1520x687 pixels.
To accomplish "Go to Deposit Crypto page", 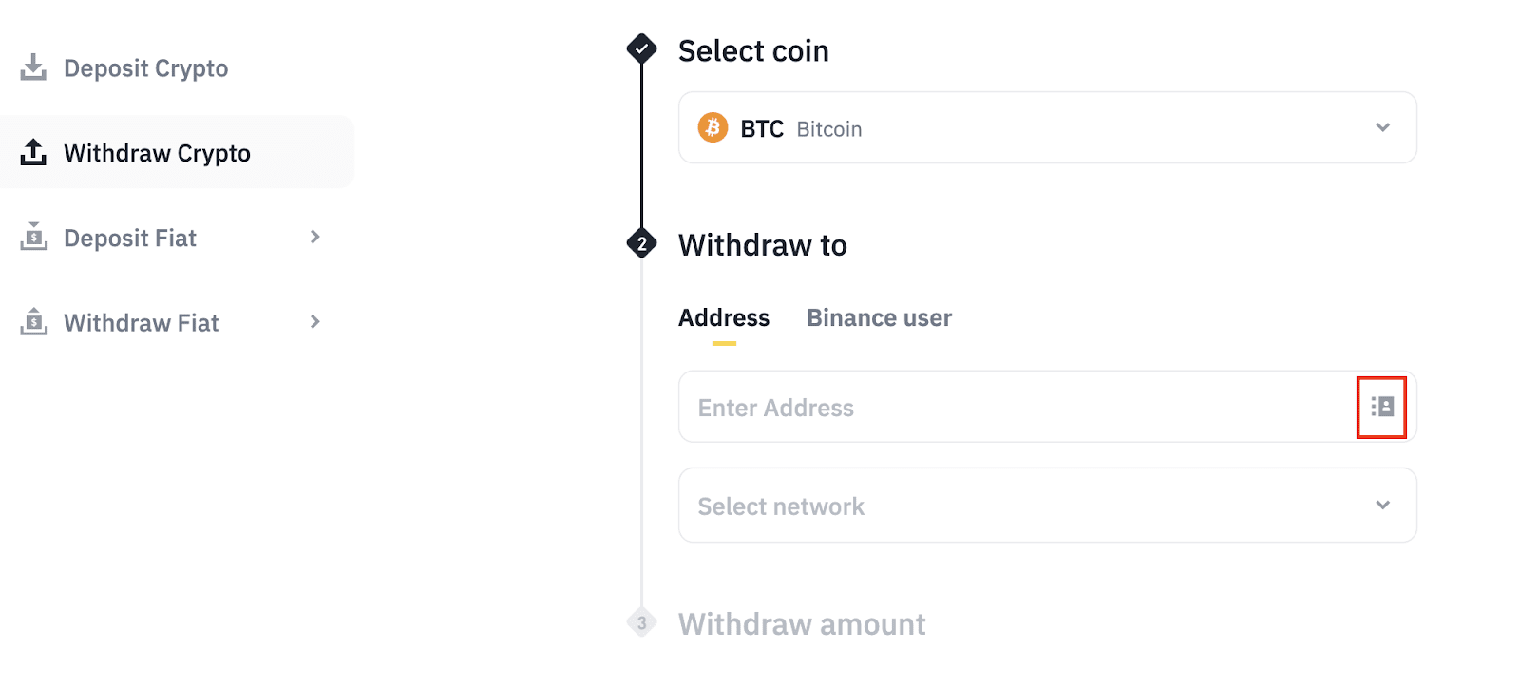I will [x=145, y=68].
